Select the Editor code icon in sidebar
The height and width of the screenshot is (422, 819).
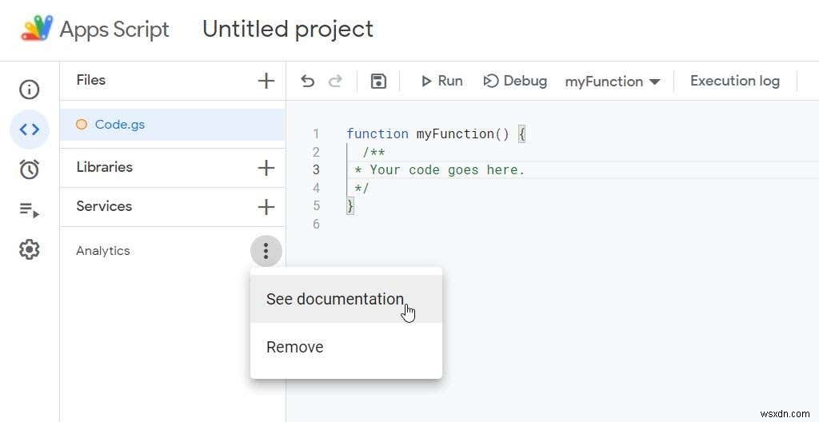[x=30, y=129]
